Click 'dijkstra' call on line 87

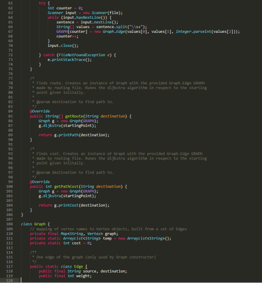pos(52,126)
